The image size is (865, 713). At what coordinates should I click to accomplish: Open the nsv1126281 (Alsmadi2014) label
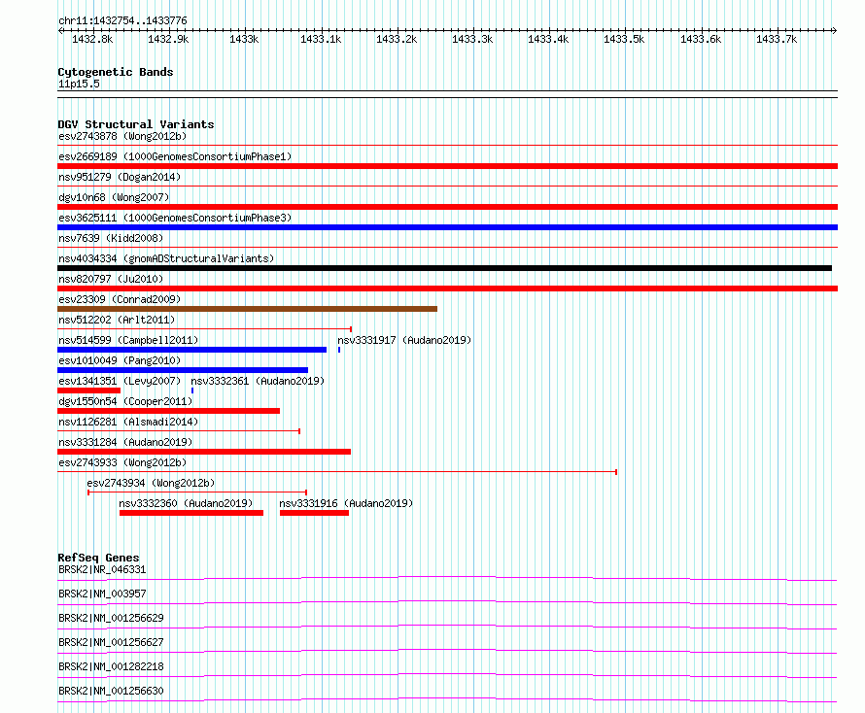click(x=128, y=422)
